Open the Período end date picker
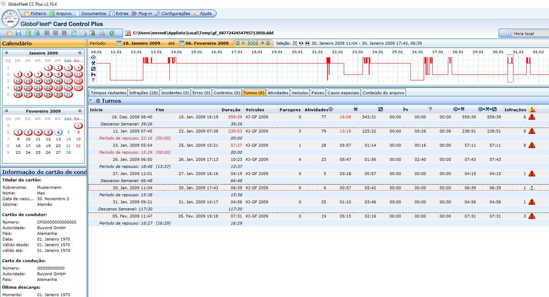The width and height of the screenshot is (549, 297). point(182,43)
